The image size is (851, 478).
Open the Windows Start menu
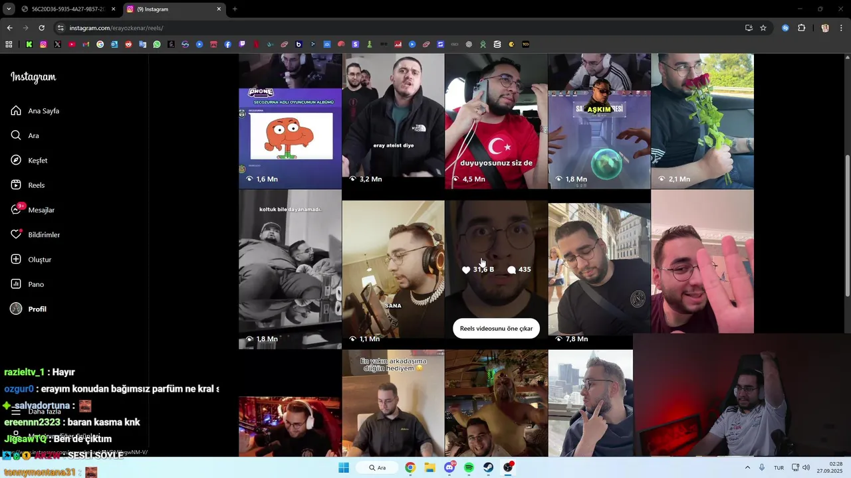(x=344, y=467)
